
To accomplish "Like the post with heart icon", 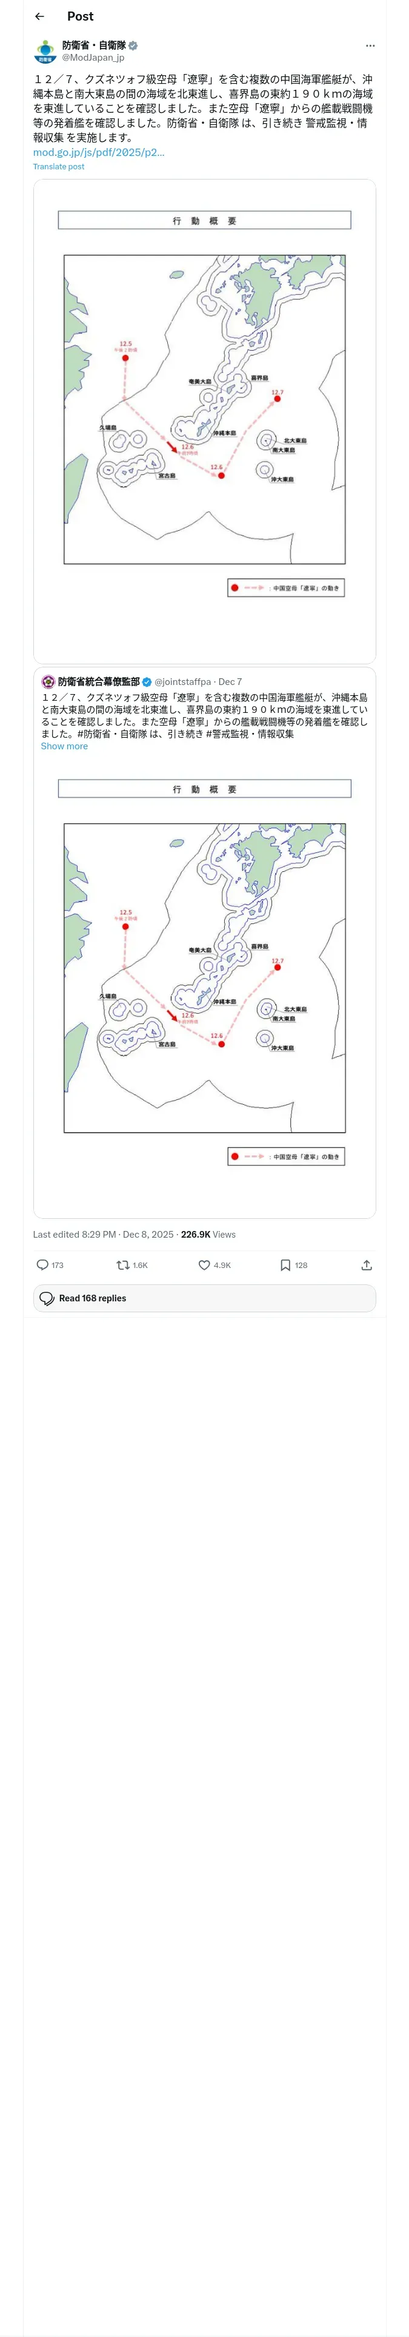I will point(204,1265).
